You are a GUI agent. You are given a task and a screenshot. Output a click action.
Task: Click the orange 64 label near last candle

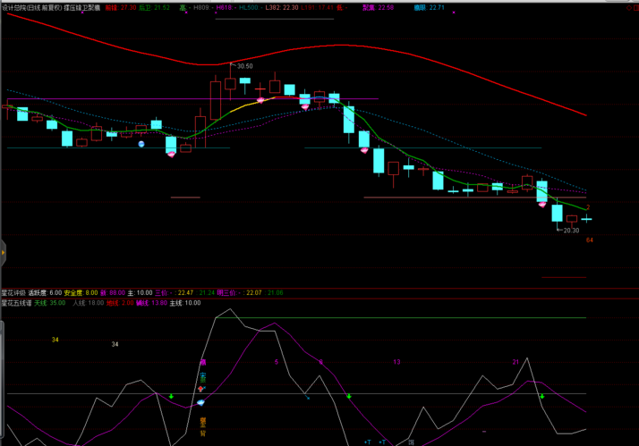pyautogui.click(x=589, y=240)
